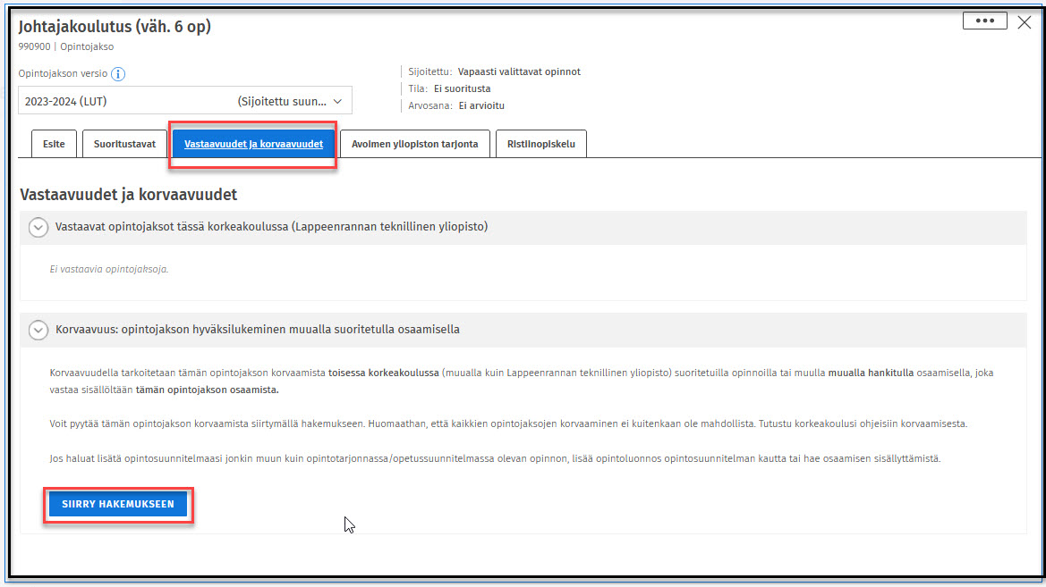
Task: Click the Ei suoritusta status value
Action: point(462,88)
